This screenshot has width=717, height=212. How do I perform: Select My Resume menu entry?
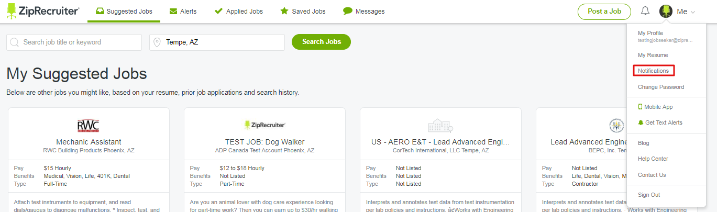pyautogui.click(x=653, y=55)
